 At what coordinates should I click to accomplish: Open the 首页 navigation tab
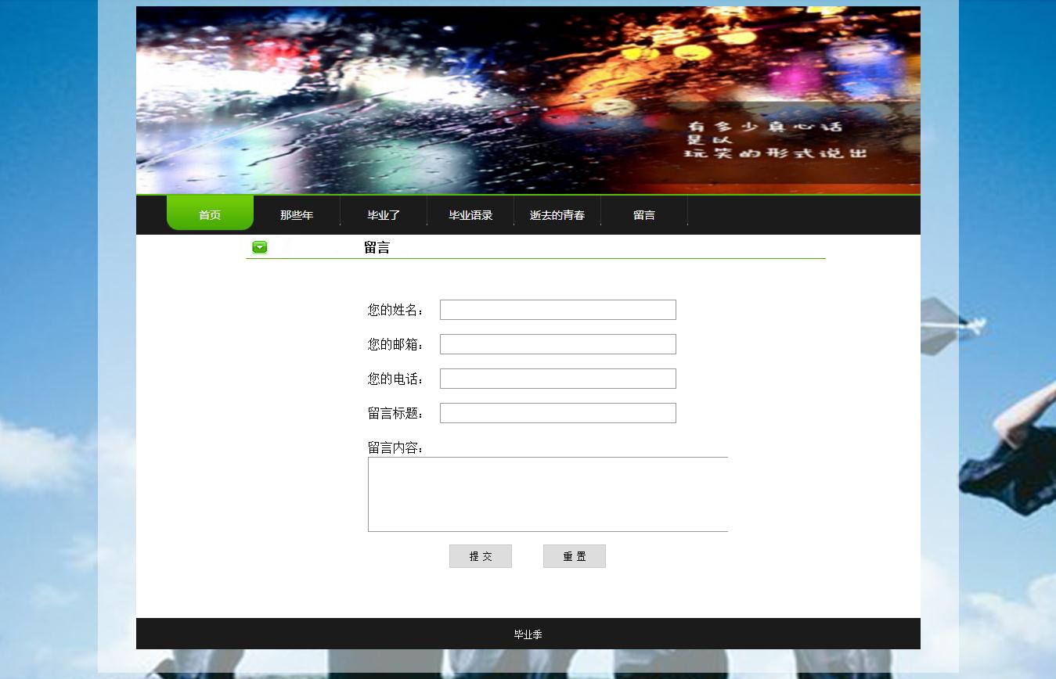click(210, 214)
